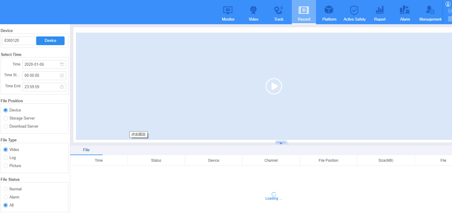Click the user account avatar icon
The height and width of the screenshot is (214, 452).
pos(448,4)
